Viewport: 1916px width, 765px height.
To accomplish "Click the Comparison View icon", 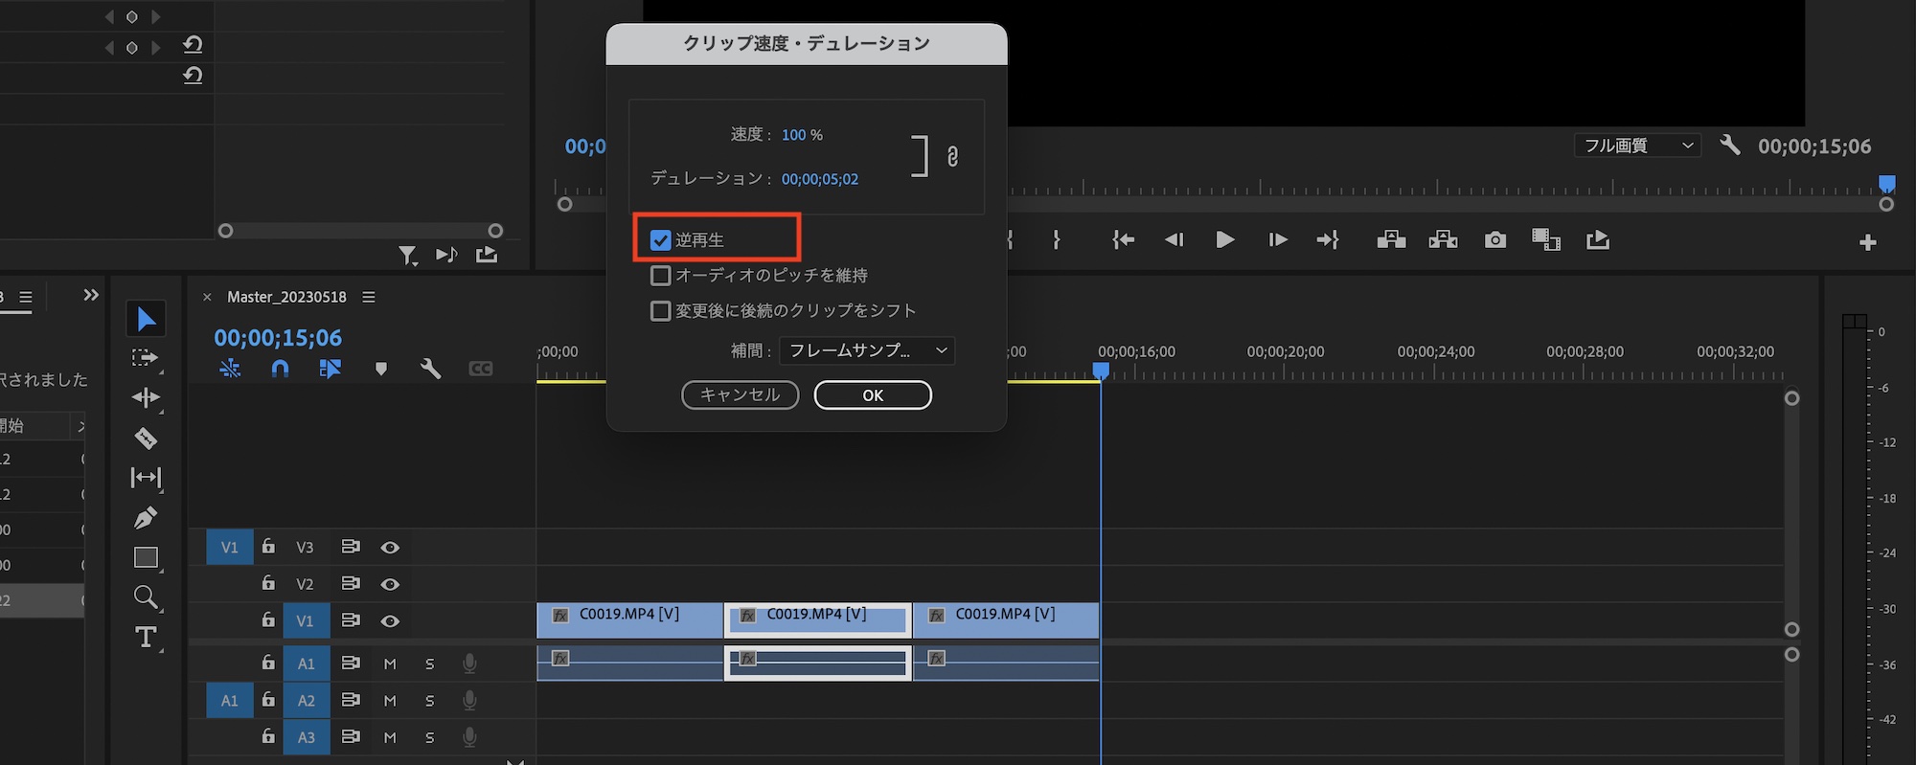I will (x=1546, y=240).
